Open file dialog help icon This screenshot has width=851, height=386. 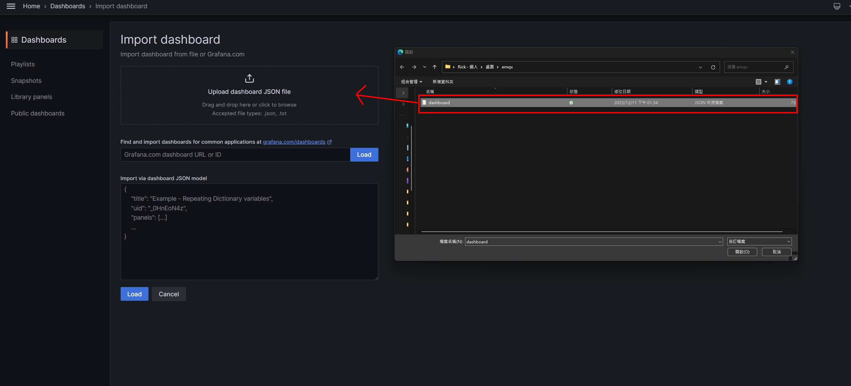pyautogui.click(x=790, y=82)
